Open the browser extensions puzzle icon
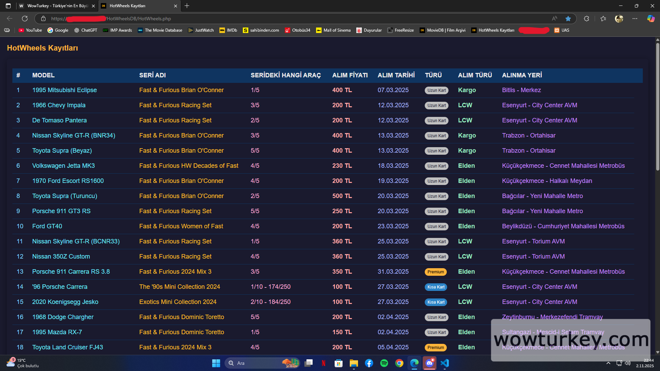The image size is (660, 371). [587, 19]
